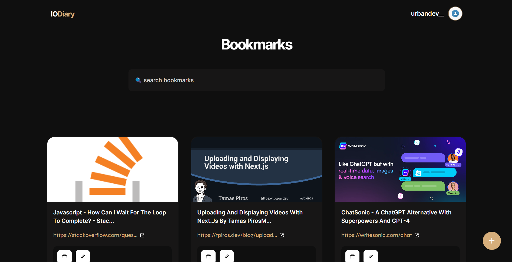Image resolution: width=512 pixels, height=262 pixels.
Task: Click external-link icon beside stackoverflow URL
Action: pyautogui.click(x=142, y=236)
